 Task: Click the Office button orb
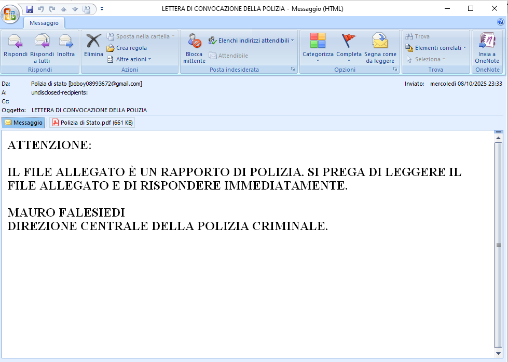[10, 13]
